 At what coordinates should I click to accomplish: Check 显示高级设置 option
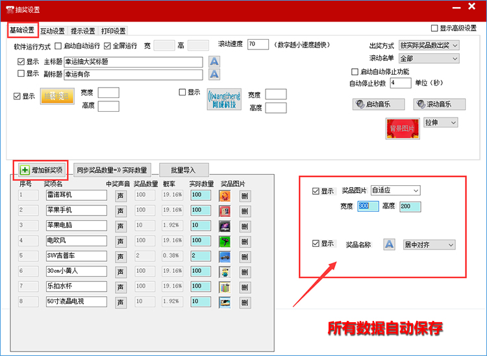[x=434, y=29]
